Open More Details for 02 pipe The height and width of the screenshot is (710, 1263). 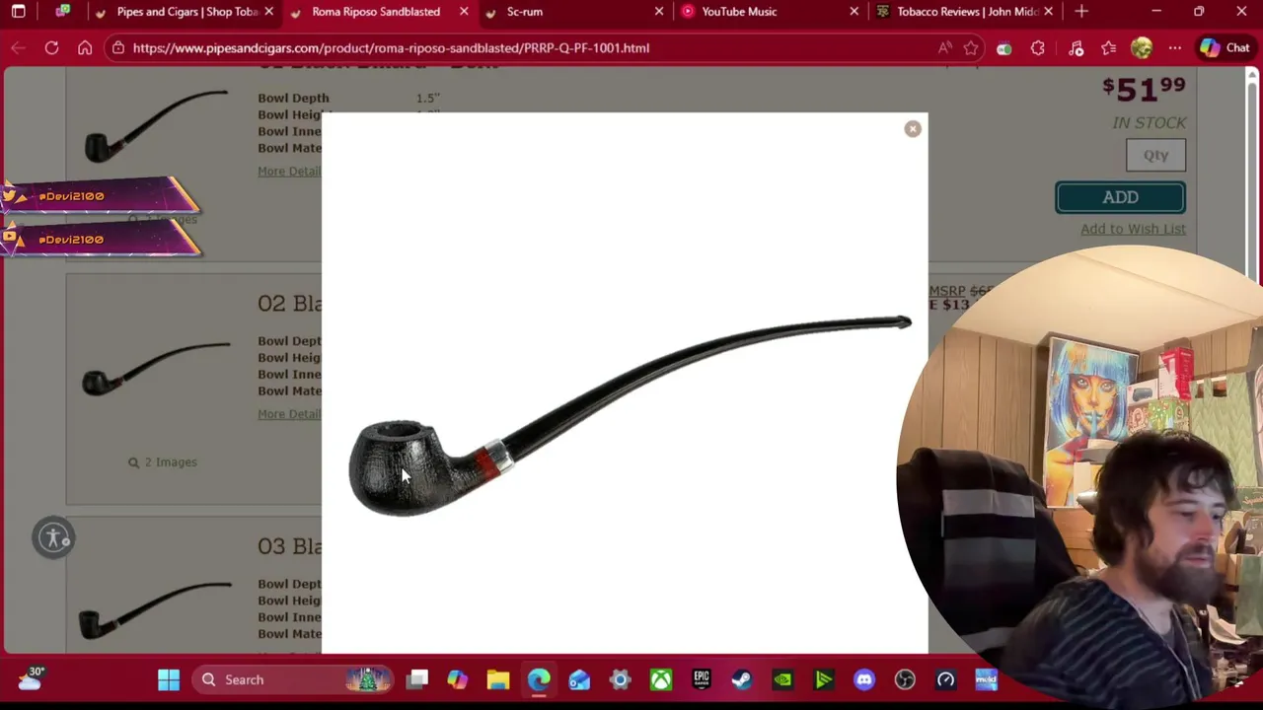point(289,414)
